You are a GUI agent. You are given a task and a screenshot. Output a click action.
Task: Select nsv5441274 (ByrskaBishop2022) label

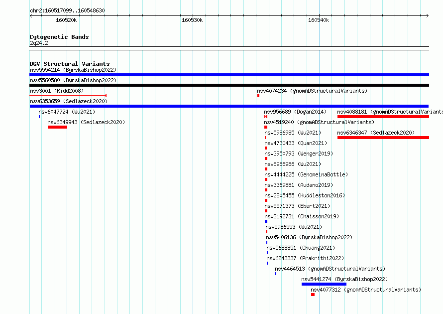click(344, 279)
